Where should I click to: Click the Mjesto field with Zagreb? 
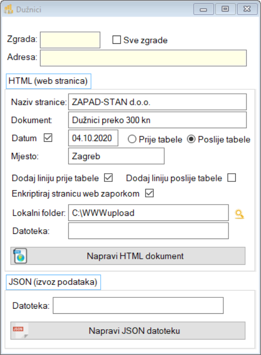pyautogui.click(x=116, y=156)
